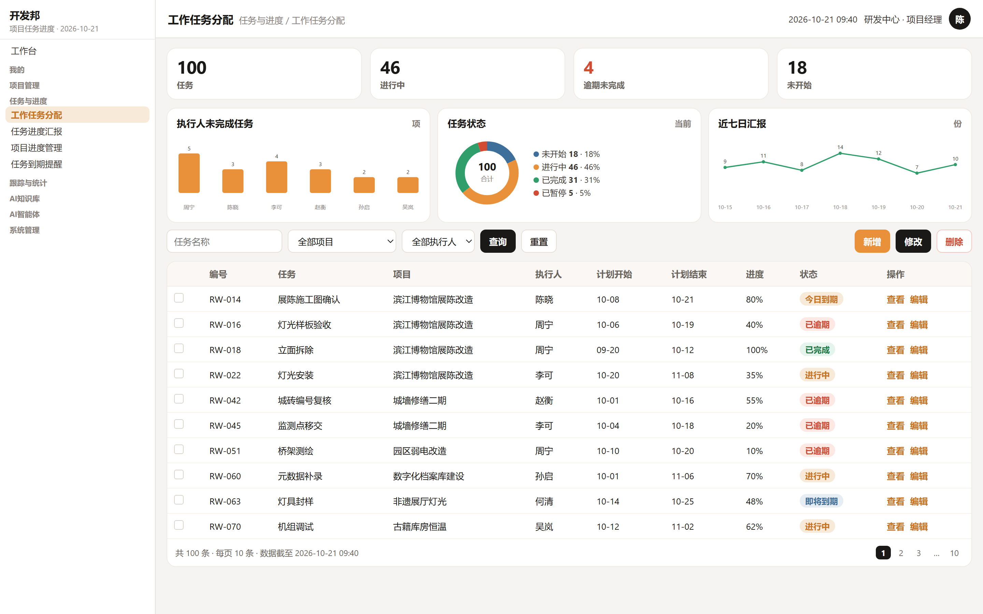The image size is (983, 614).
Task: Expand the AI智能体 sidebar group
Action: [x=24, y=215]
